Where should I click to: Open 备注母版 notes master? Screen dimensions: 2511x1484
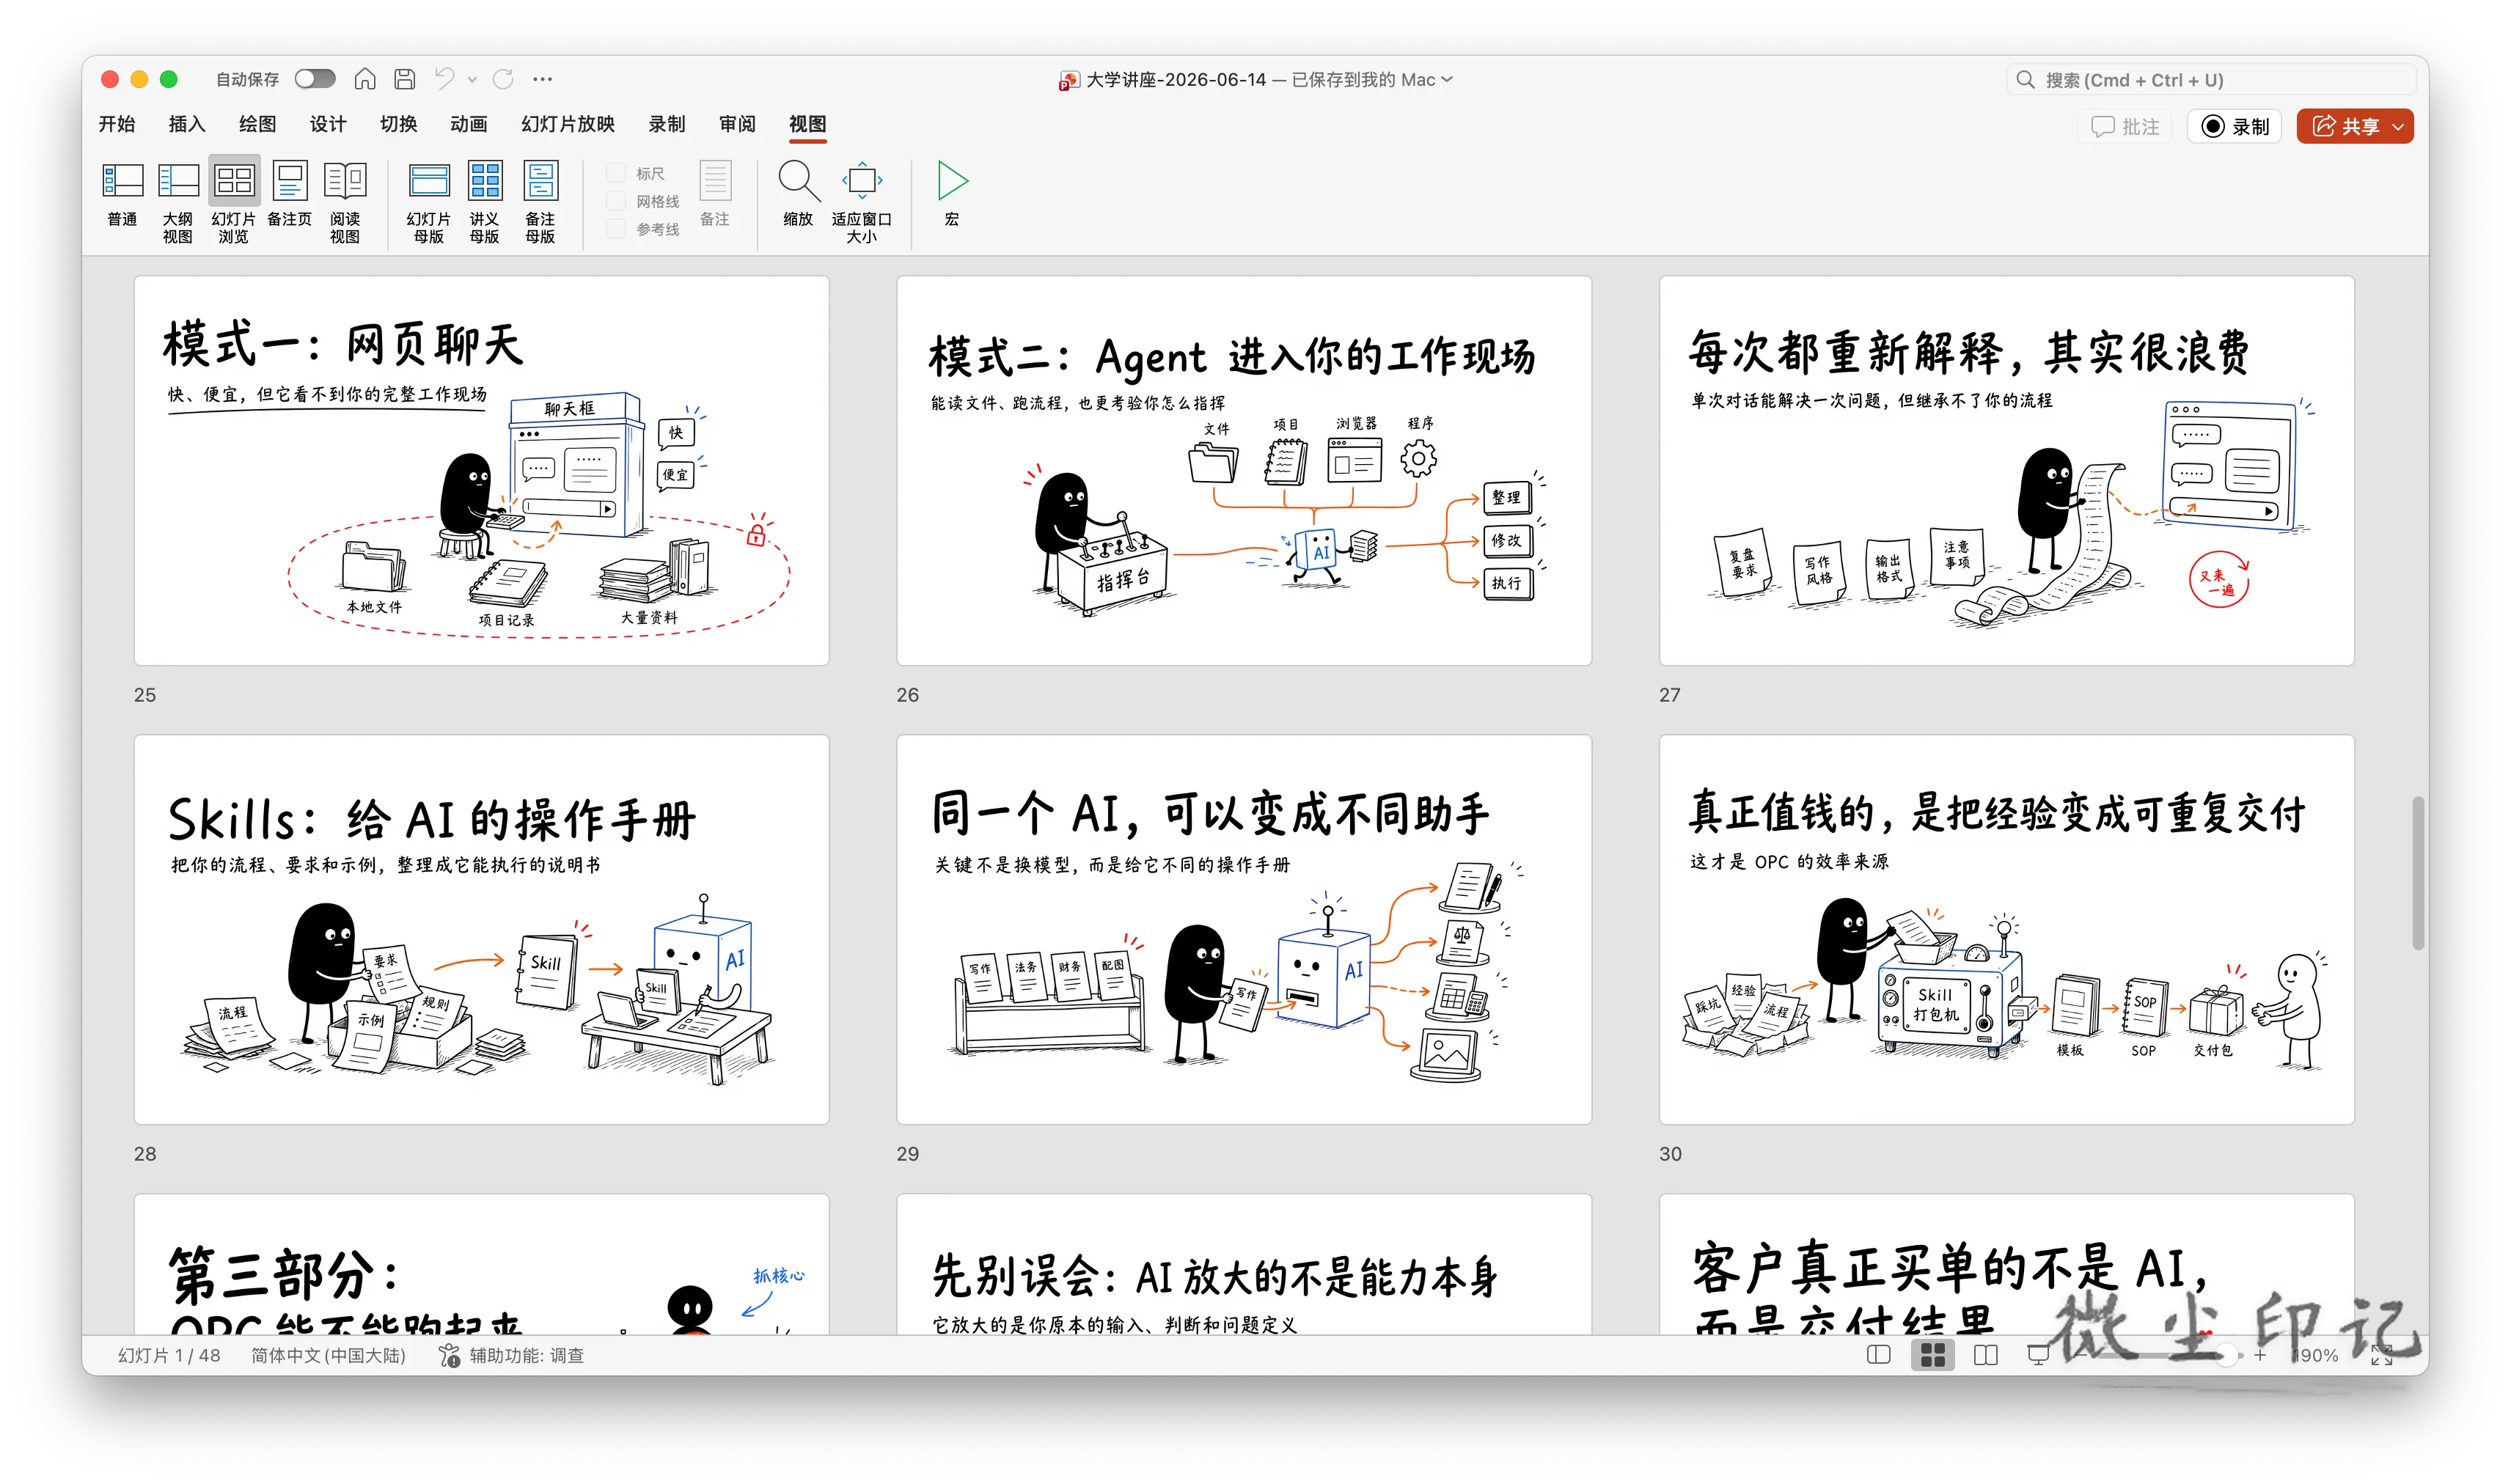pyautogui.click(x=541, y=203)
